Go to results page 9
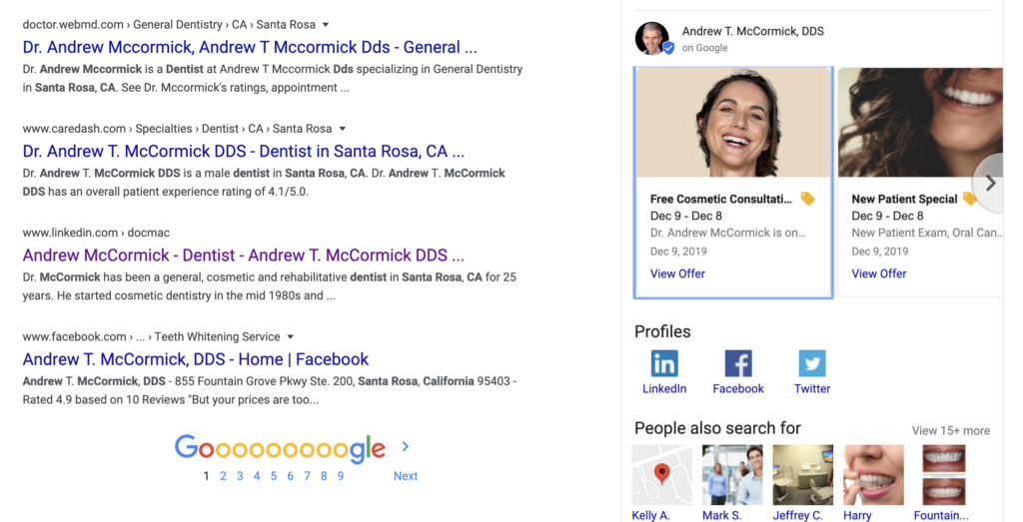Image resolution: width=1023 pixels, height=522 pixels. click(x=341, y=476)
